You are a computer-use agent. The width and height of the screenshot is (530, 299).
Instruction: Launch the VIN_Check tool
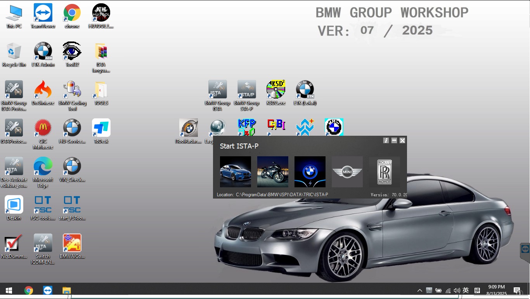[72, 166]
